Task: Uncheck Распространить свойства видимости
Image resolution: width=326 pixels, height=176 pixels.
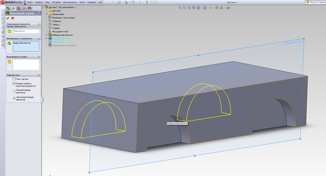Action: pos(14,83)
